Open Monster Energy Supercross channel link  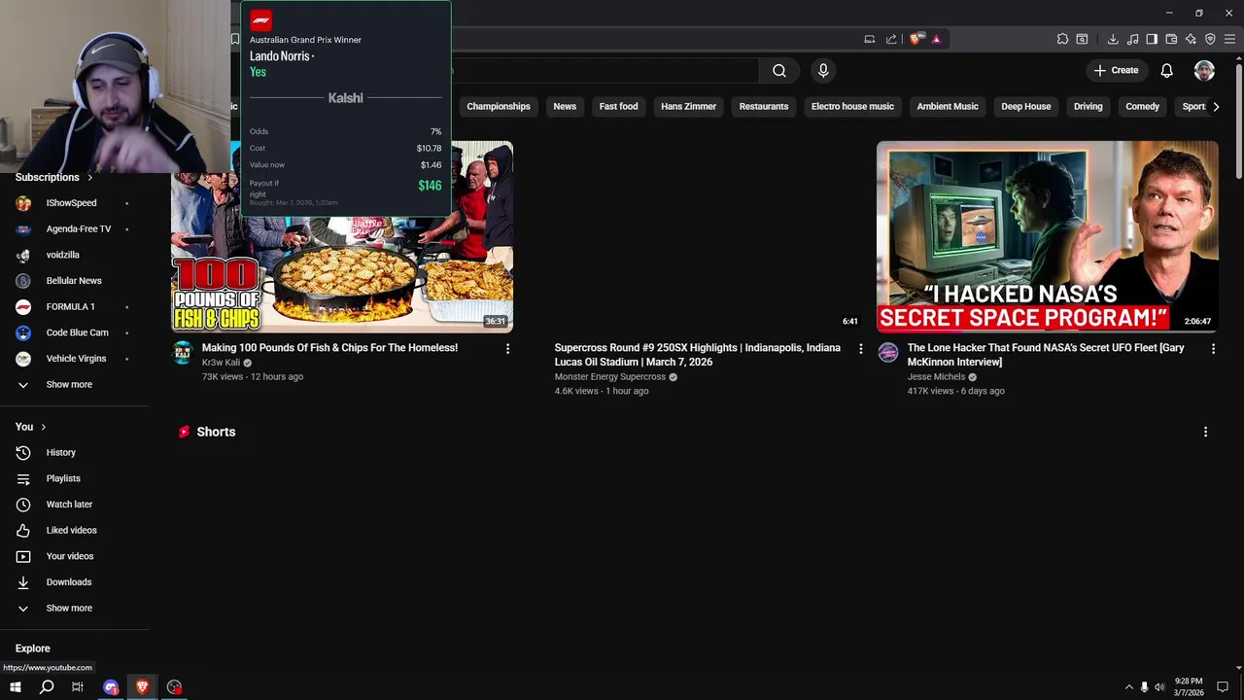coord(609,377)
